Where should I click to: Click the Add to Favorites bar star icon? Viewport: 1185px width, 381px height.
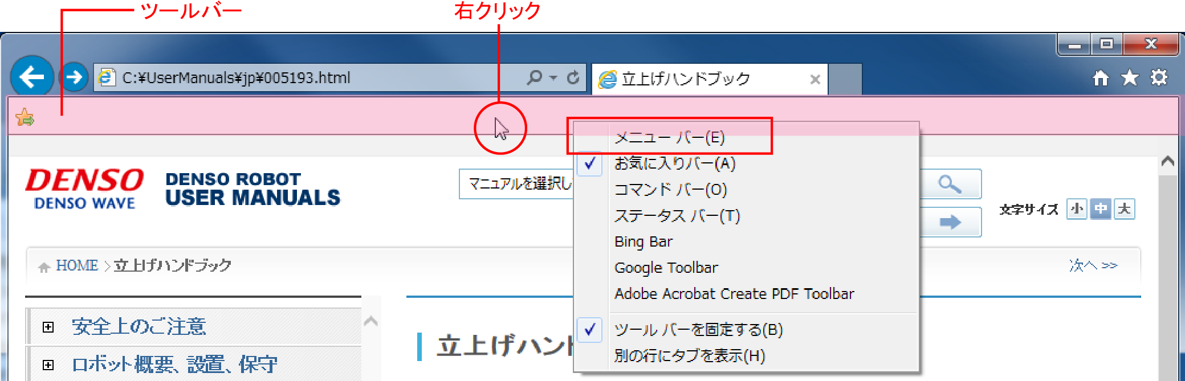[25, 117]
